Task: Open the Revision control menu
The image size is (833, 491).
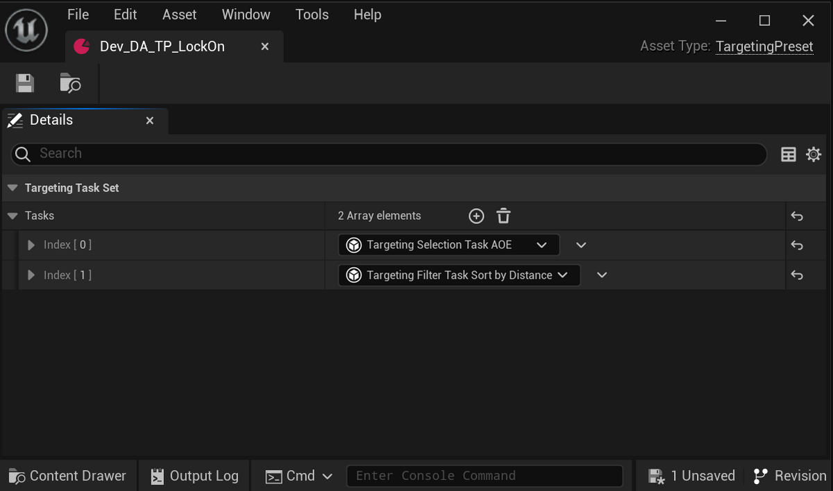Action: click(x=790, y=476)
